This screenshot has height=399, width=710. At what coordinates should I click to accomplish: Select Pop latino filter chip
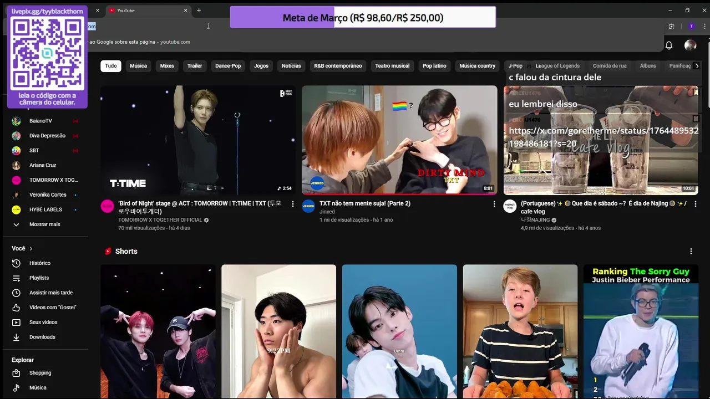434,66
